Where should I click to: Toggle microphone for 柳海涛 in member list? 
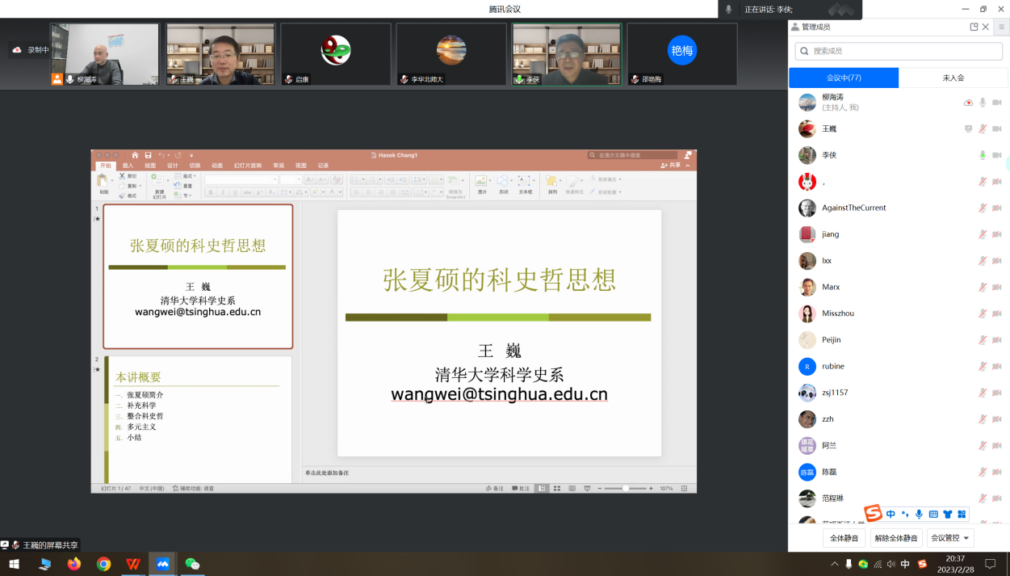click(983, 103)
